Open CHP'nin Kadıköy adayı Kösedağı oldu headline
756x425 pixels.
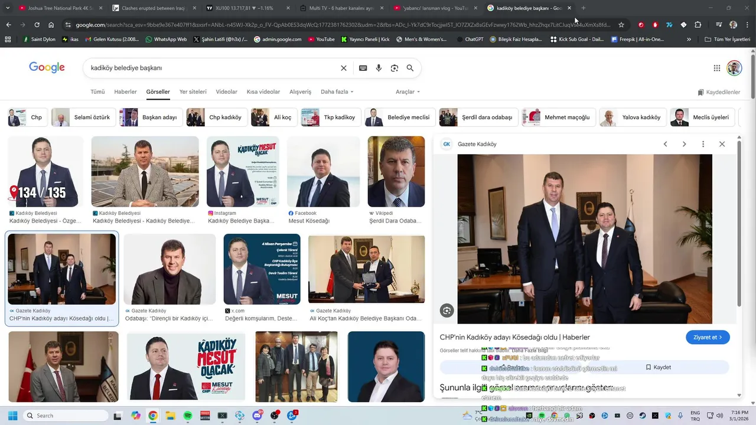pyautogui.click(x=515, y=337)
